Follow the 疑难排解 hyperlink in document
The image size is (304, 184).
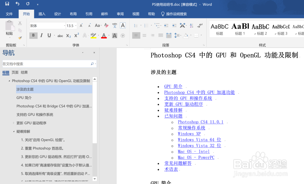tap(173, 110)
